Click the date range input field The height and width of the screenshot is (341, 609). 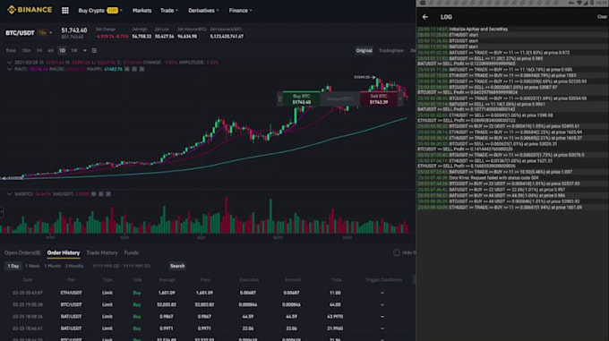(x=121, y=266)
